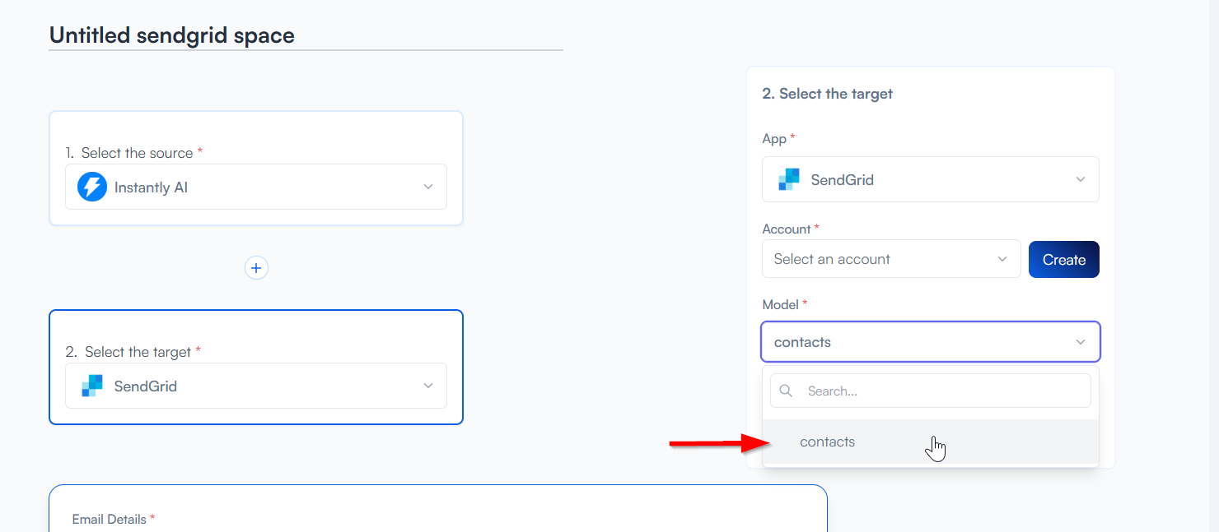The height and width of the screenshot is (532, 1219).
Task: Click the plus icon between the steps
Action: click(x=256, y=268)
